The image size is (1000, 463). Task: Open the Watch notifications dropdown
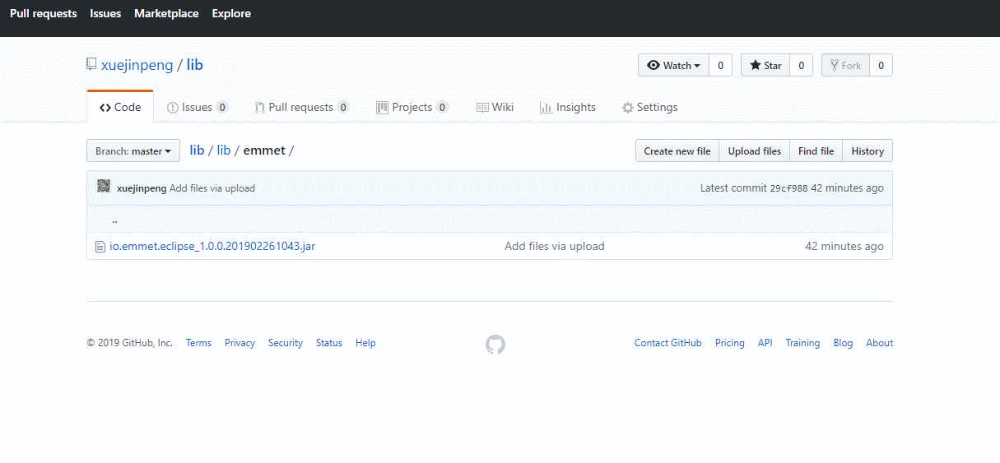[x=673, y=66]
